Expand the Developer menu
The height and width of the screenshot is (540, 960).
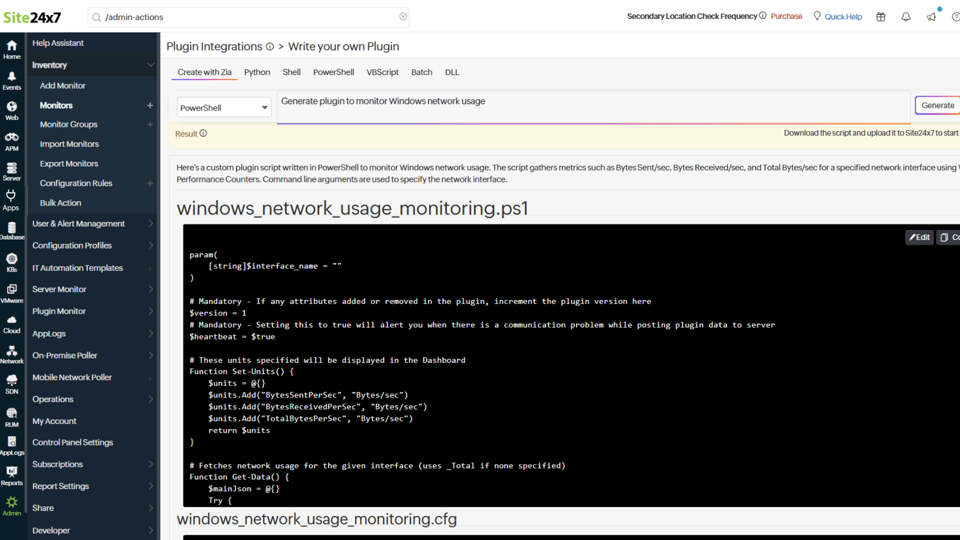(150, 530)
